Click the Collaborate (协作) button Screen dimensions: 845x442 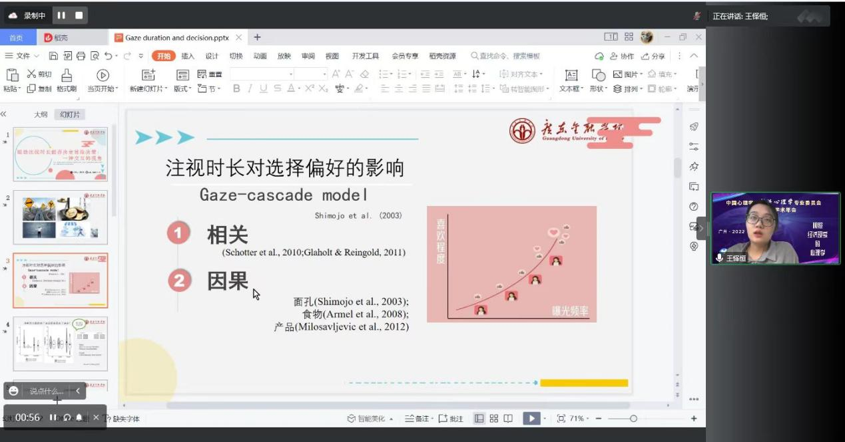point(622,56)
